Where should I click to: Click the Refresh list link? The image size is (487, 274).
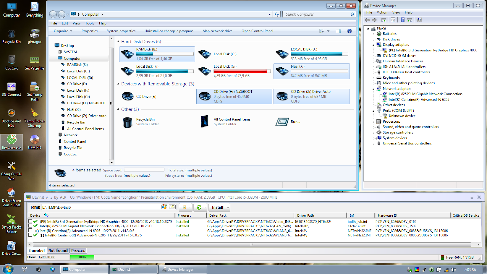46,257
